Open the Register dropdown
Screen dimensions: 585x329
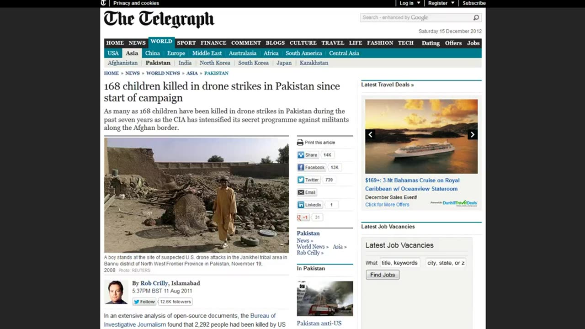[441, 3]
